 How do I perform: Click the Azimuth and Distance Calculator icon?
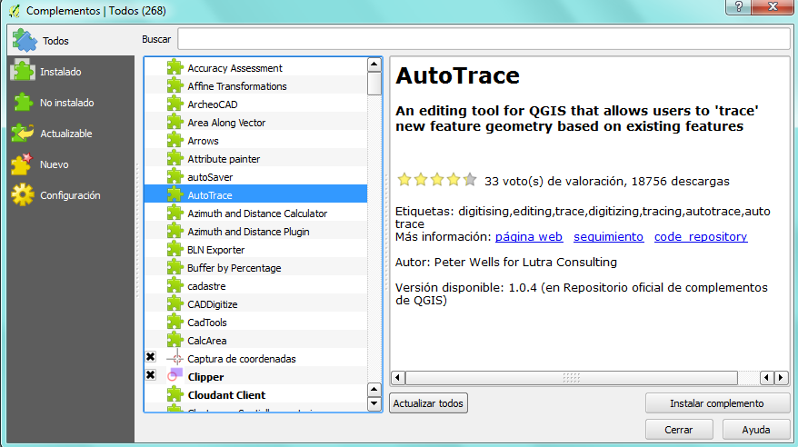pos(175,214)
